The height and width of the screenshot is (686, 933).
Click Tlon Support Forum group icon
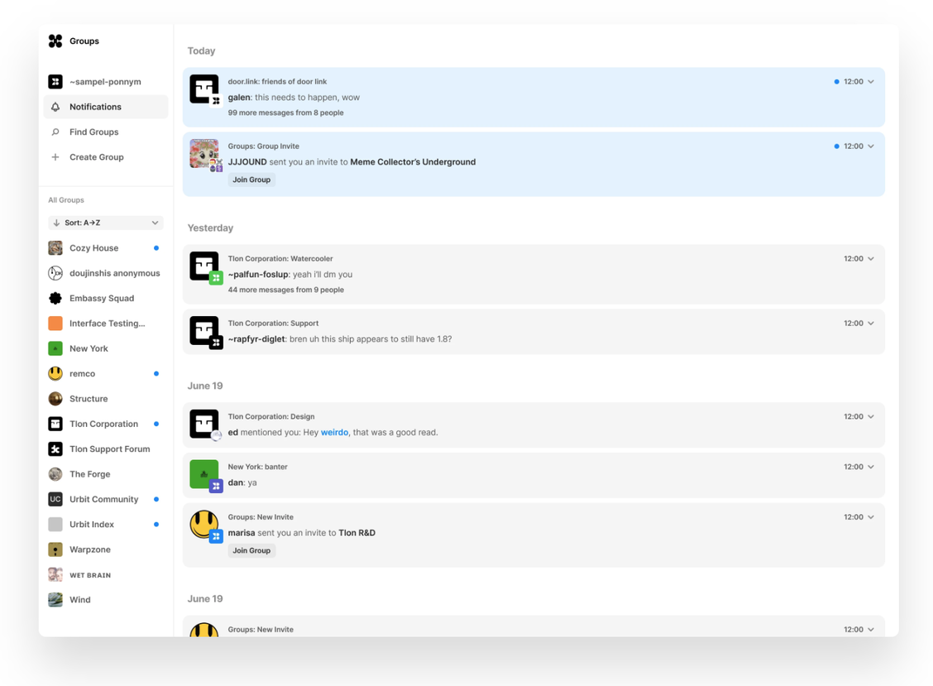(x=55, y=449)
